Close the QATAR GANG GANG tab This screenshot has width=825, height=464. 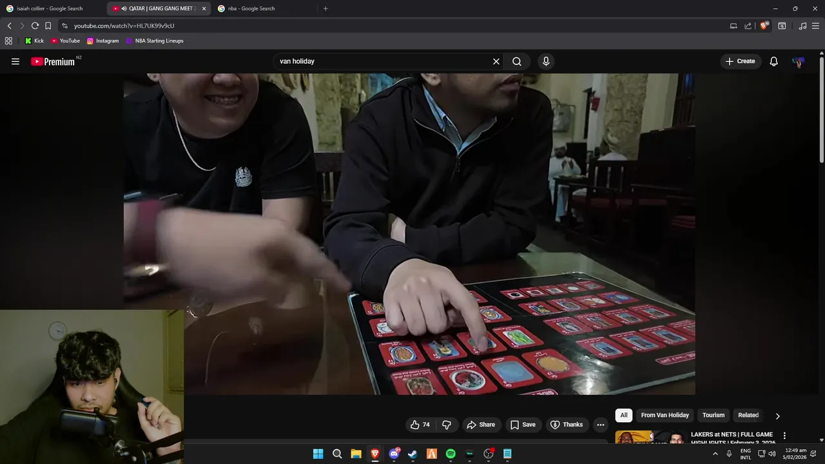pos(204,8)
